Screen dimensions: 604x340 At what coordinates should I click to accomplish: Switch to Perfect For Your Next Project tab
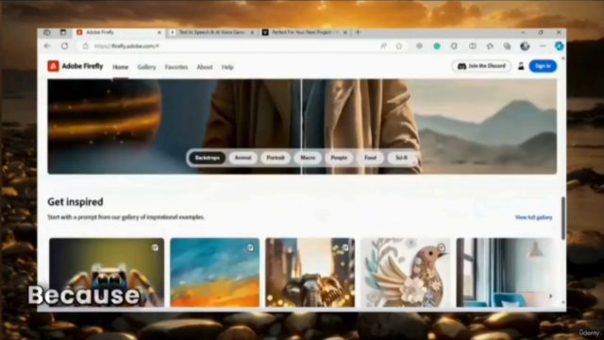304,32
